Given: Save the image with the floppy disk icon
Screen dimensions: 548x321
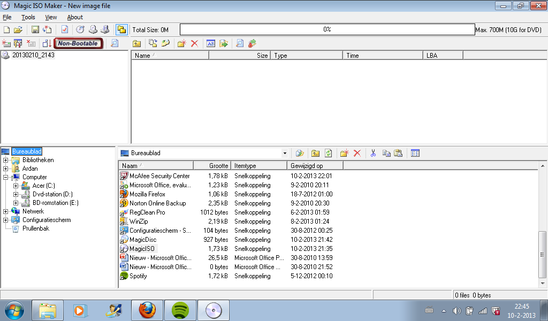Looking at the screenshot, I should pyautogui.click(x=35, y=29).
